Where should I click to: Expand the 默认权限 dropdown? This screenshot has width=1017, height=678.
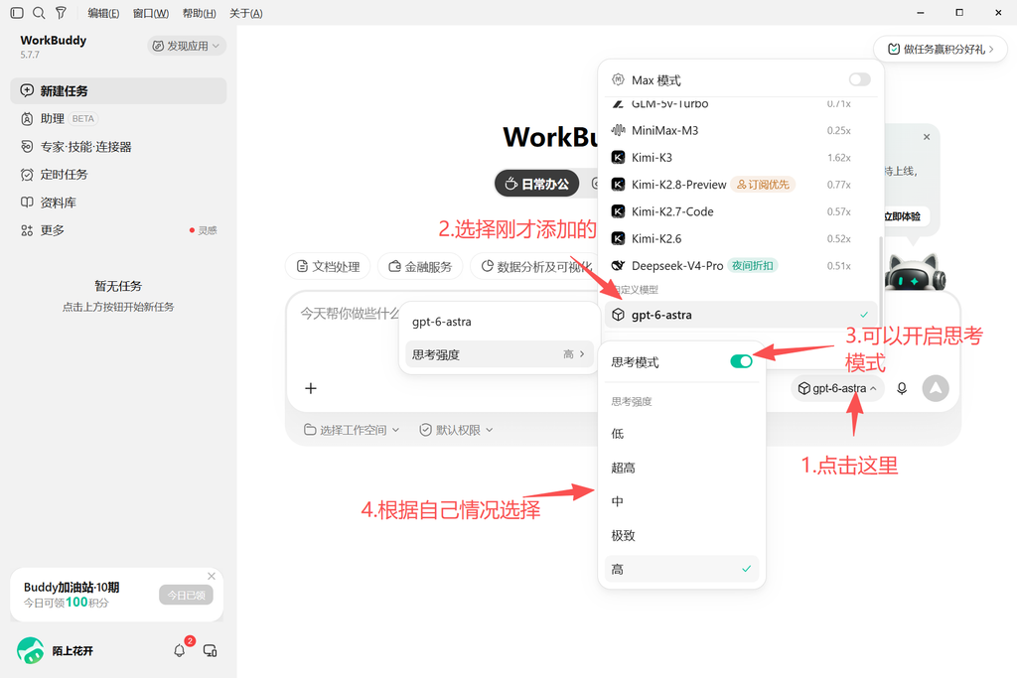[456, 430]
